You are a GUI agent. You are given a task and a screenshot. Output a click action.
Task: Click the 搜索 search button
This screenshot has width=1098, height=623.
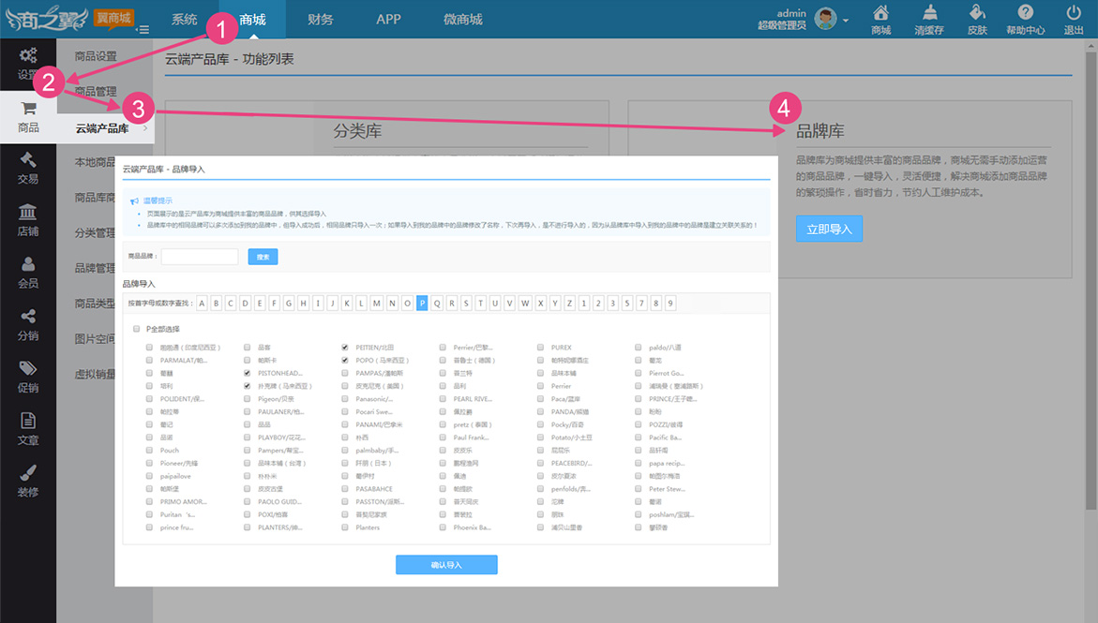(263, 257)
